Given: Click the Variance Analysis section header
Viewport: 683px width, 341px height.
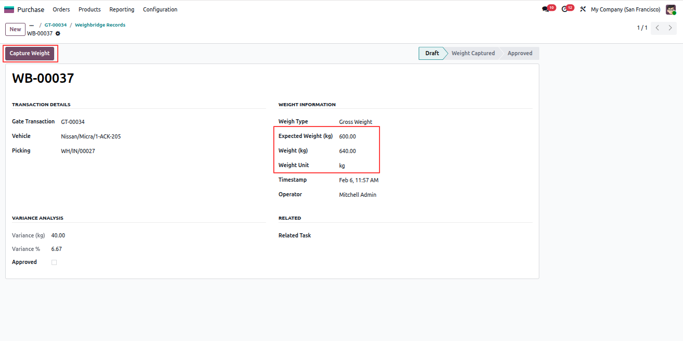Looking at the screenshot, I should [x=37, y=218].
